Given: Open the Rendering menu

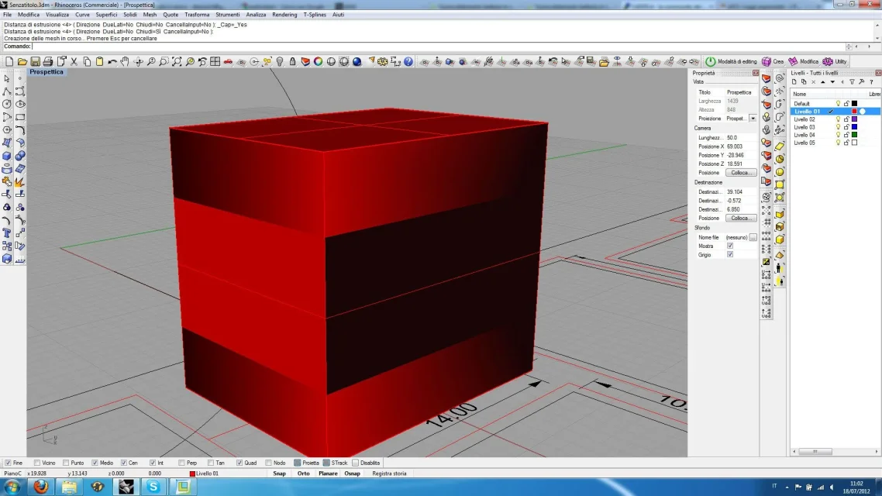Looking at the screenshot, I should pyautogui.click(x=284, y=15).
